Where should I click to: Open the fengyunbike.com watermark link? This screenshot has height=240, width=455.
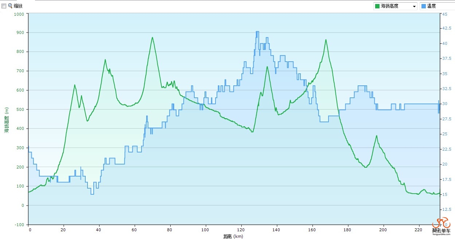coord(441,234)
